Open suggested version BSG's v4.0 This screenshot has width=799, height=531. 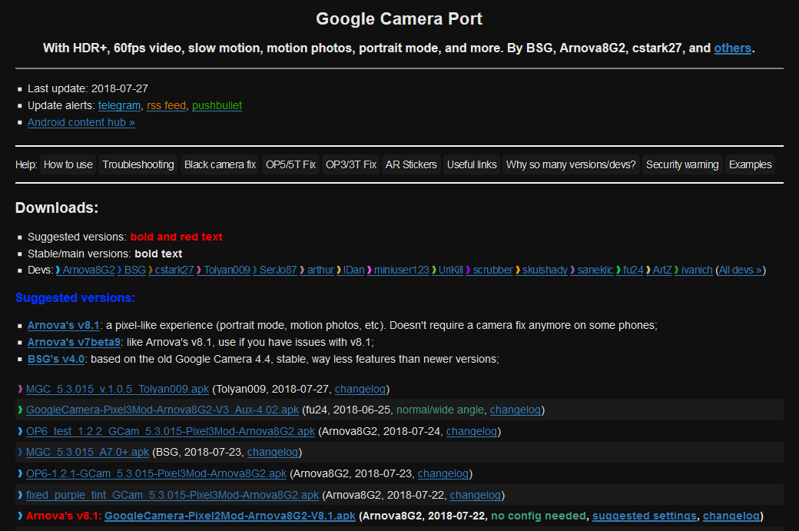56,359
